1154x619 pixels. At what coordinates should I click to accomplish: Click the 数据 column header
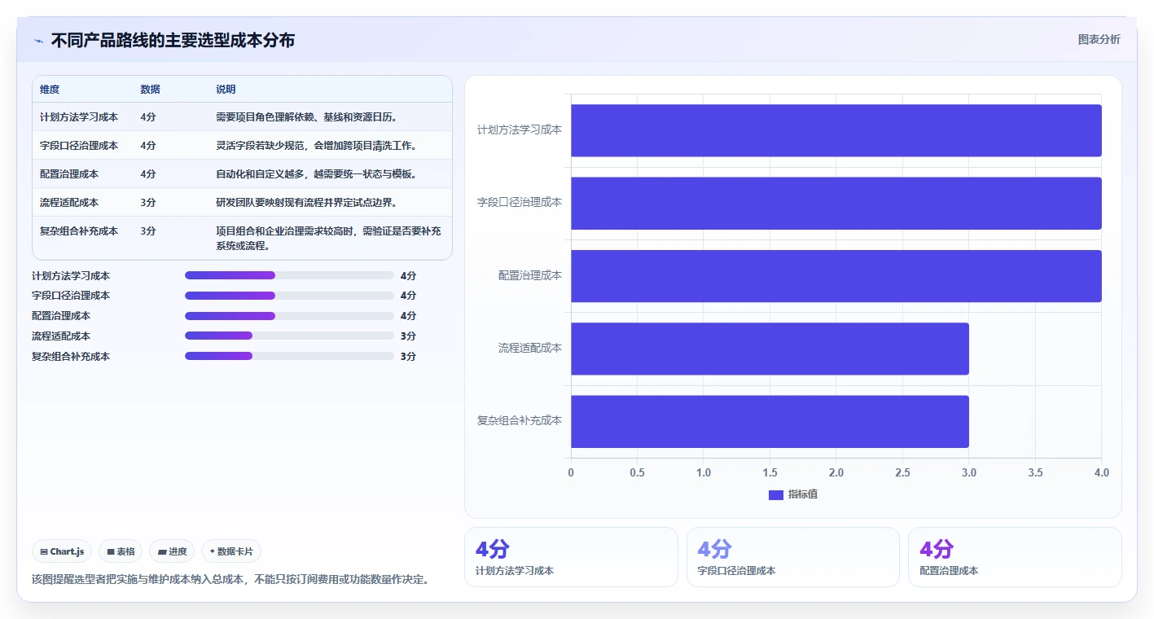click(150, 90)
